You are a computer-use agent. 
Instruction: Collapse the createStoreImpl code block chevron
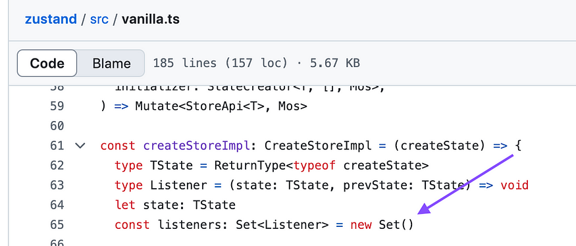tap(80, 146)
